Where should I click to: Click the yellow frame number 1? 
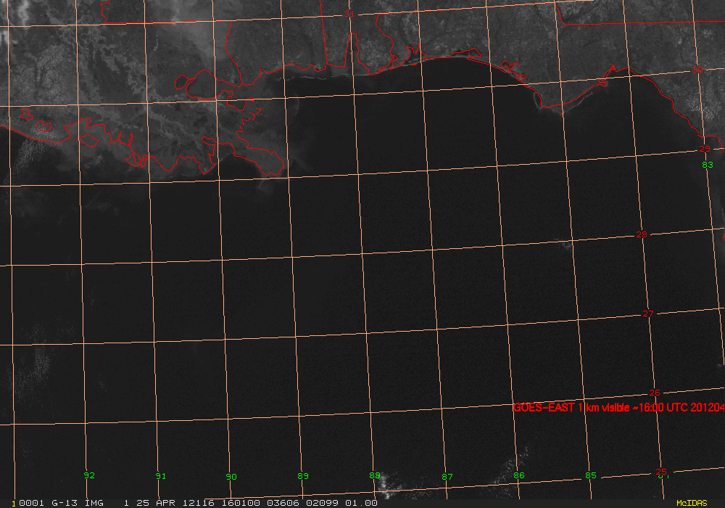(14, 504)
